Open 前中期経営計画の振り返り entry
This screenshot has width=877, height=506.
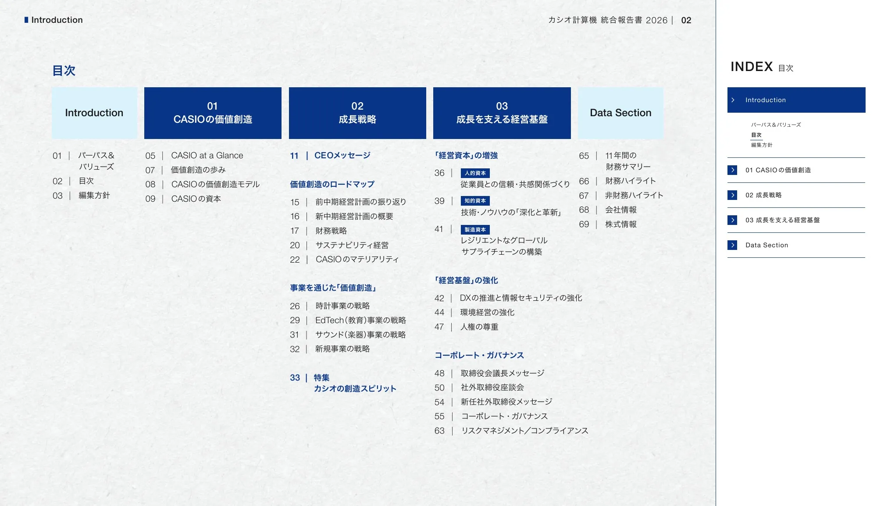tap(348, 202)
